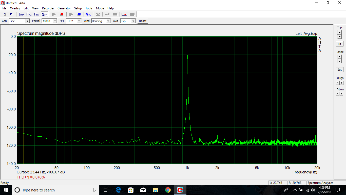Open the Mode menu
This screenshot has height=195, width=346.
click(x=100, y=8)
